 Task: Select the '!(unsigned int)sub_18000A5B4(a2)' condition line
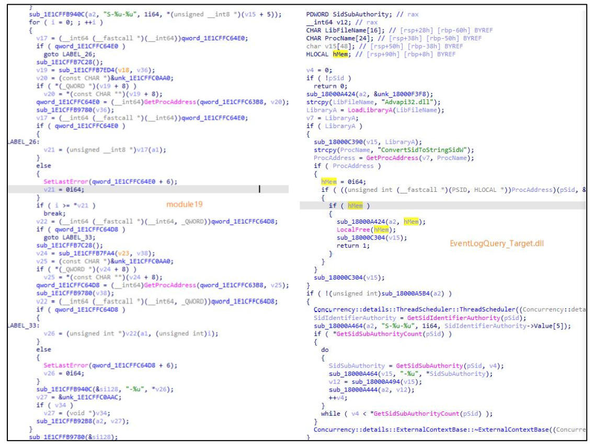pos(379,293)
